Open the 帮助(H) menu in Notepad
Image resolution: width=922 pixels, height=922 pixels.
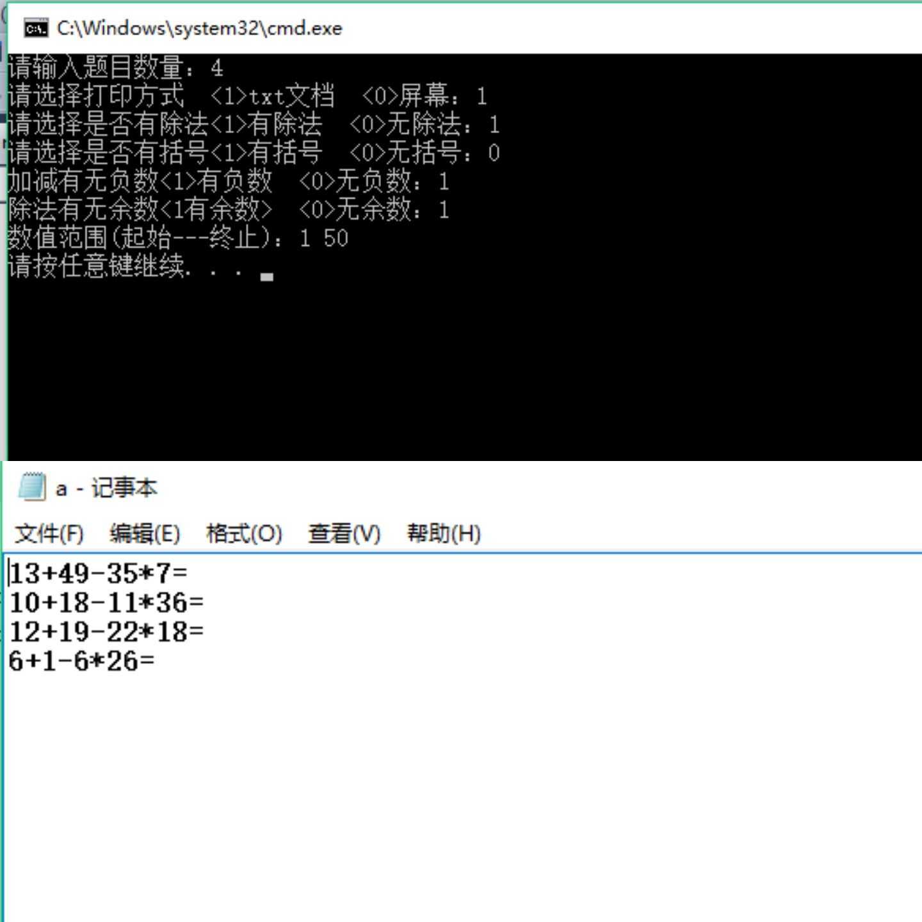coord(444,533)
